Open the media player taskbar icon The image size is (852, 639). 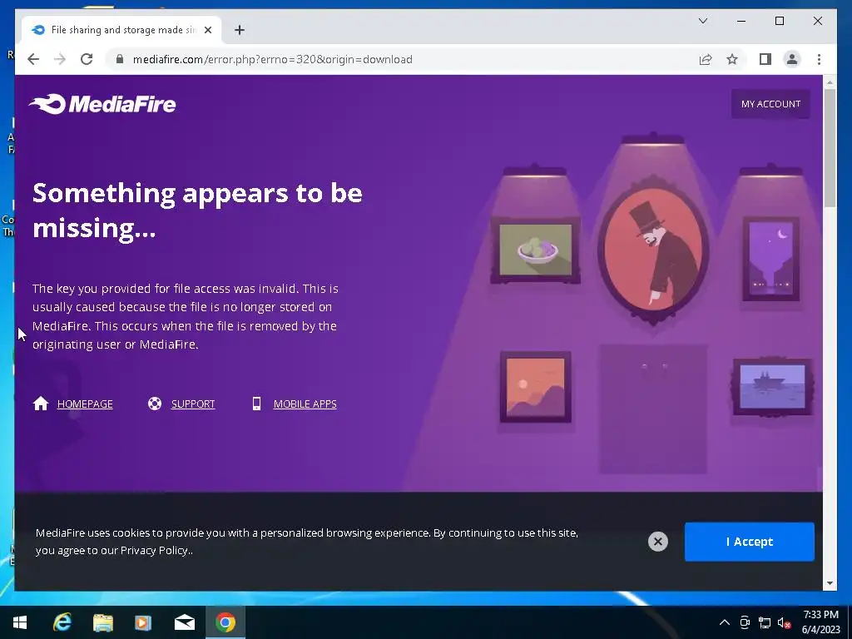point(143,622)
